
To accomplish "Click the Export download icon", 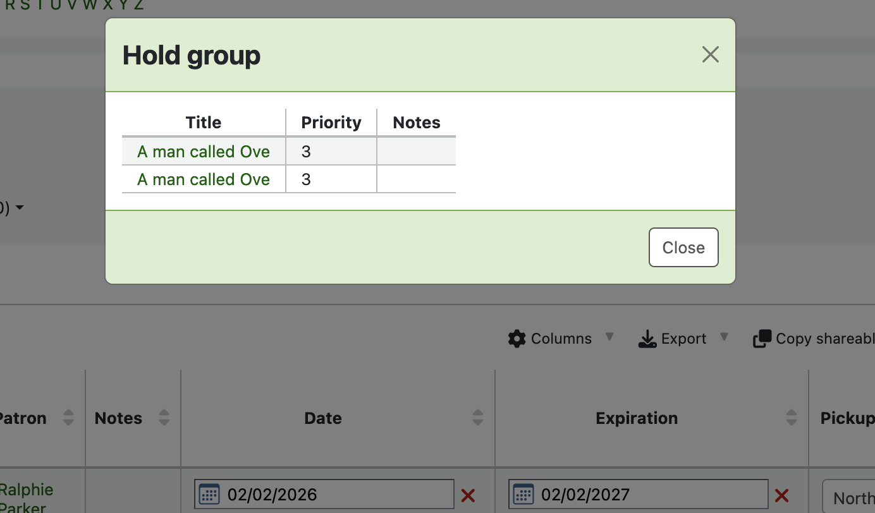I will tap(647, 339).
